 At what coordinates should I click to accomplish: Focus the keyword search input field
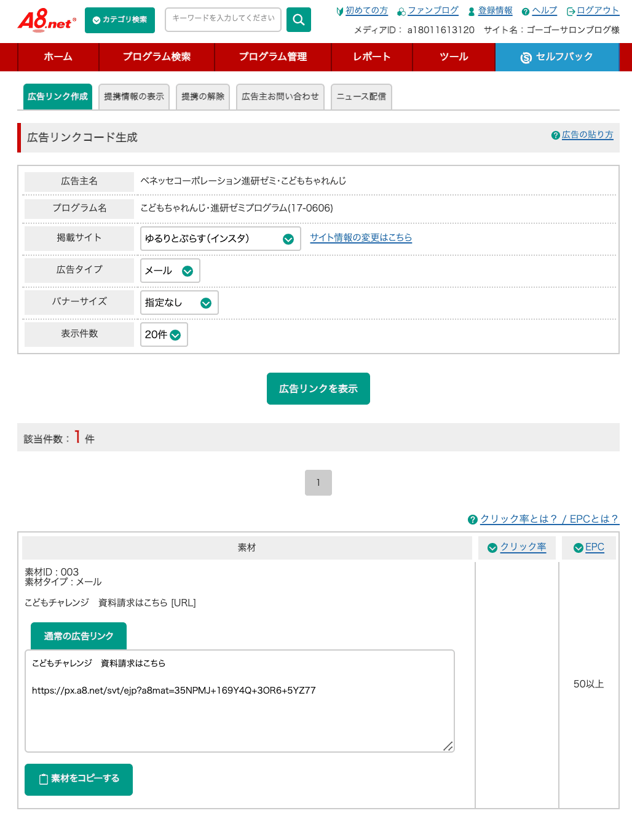[223, 19]
